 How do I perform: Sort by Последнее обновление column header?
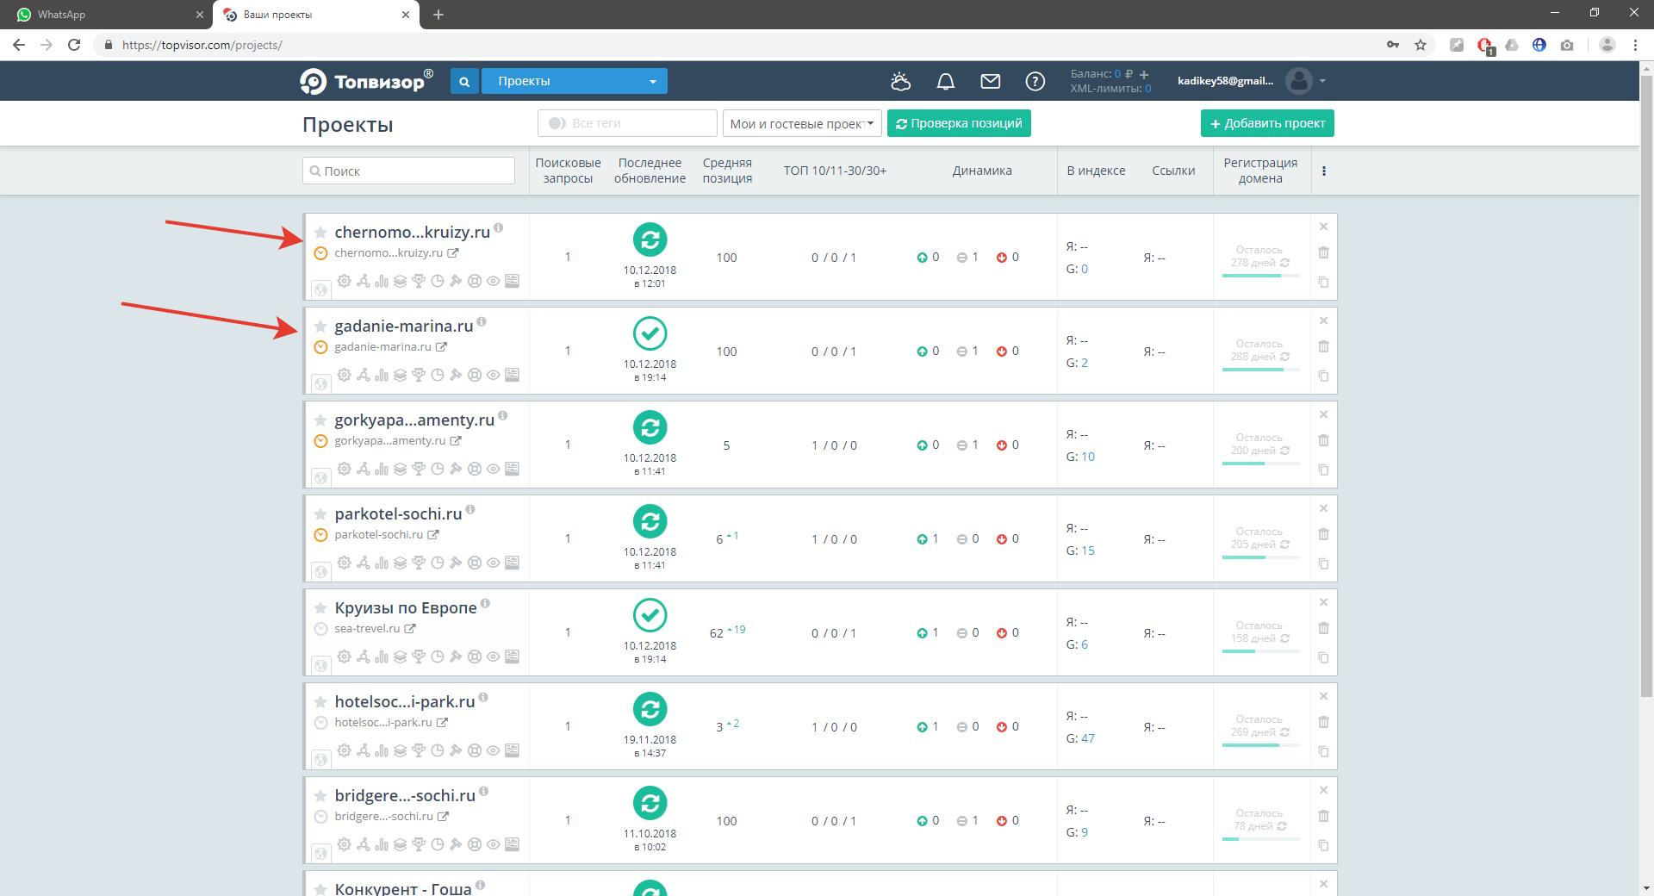pos(650,171)
